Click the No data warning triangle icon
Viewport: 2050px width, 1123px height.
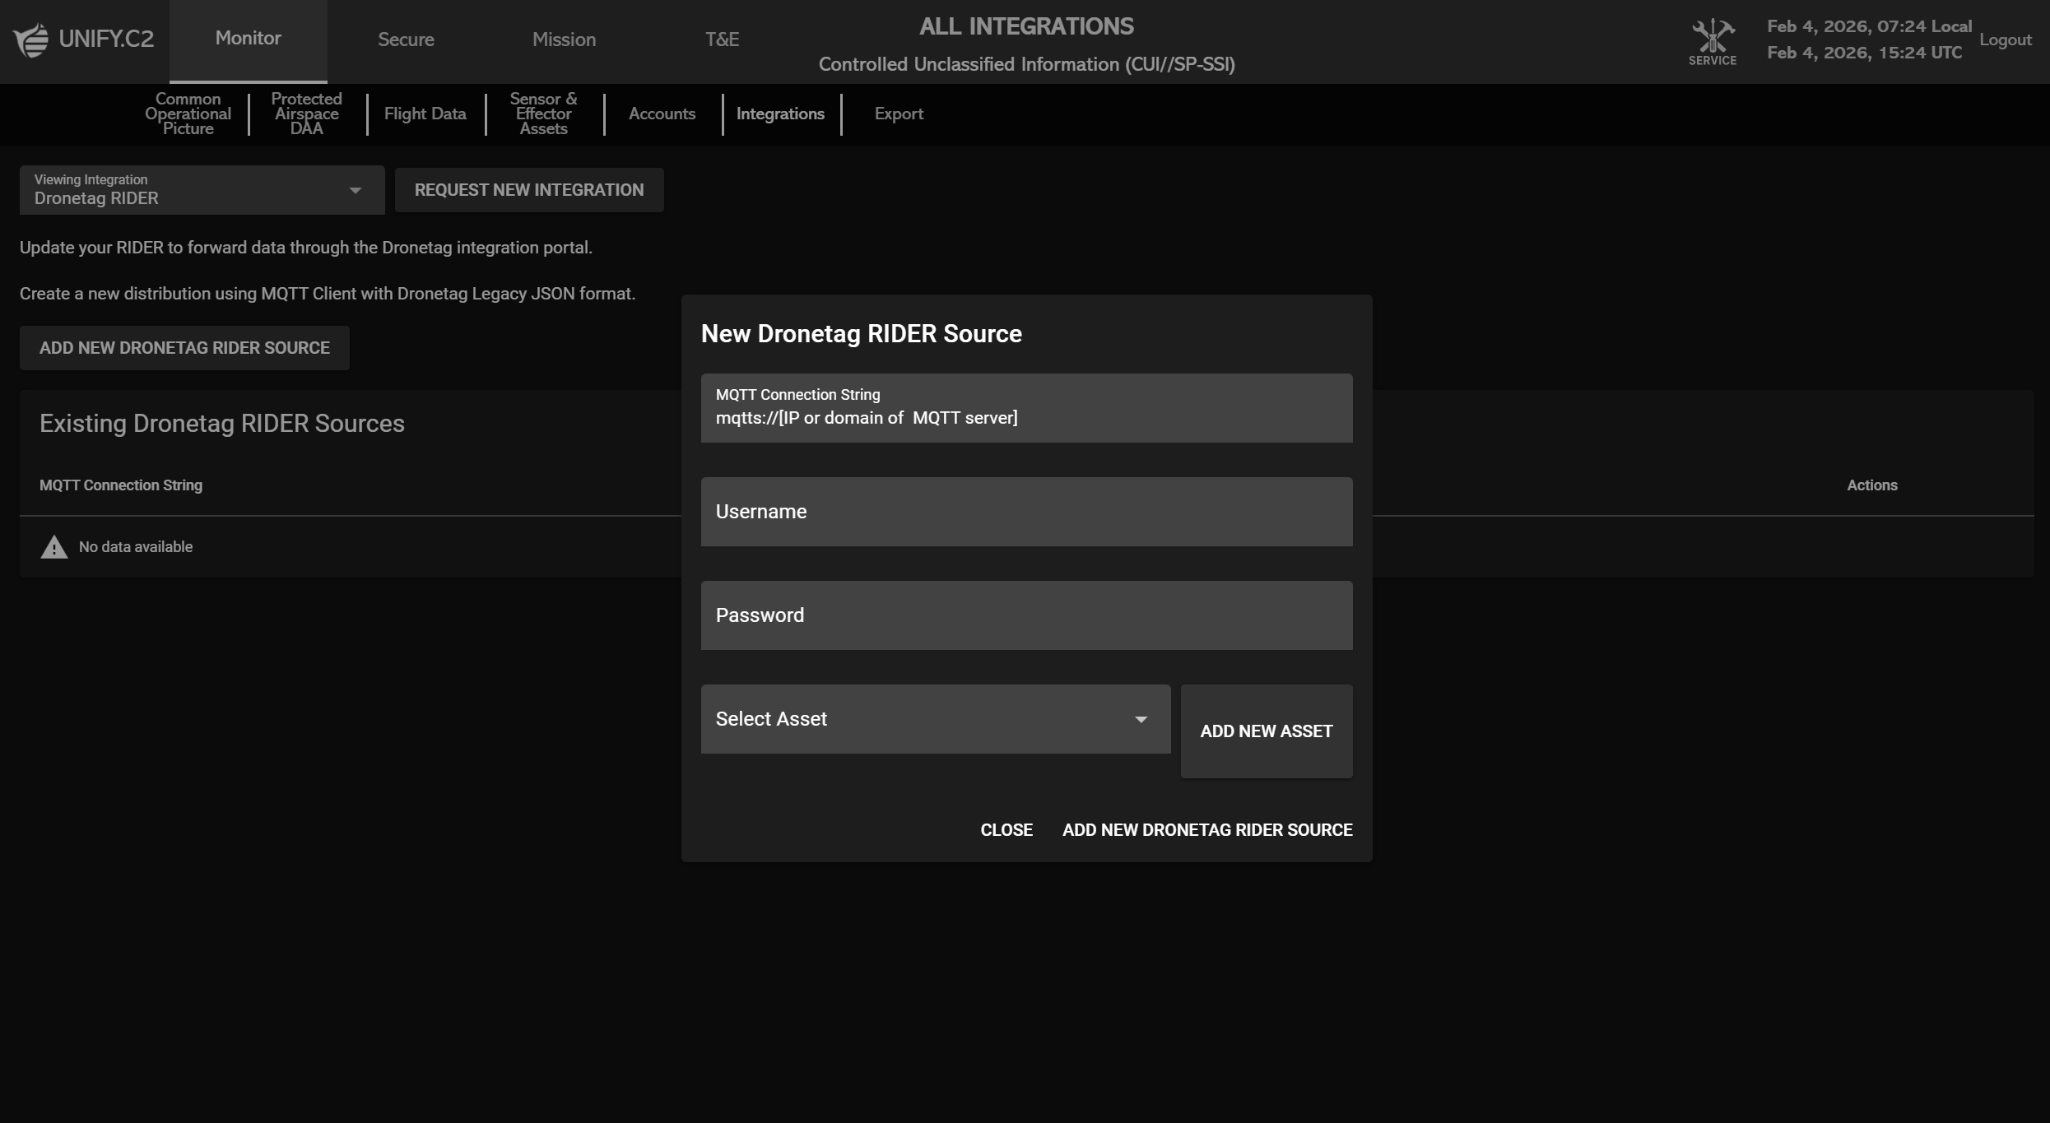(x=54, y=547)
